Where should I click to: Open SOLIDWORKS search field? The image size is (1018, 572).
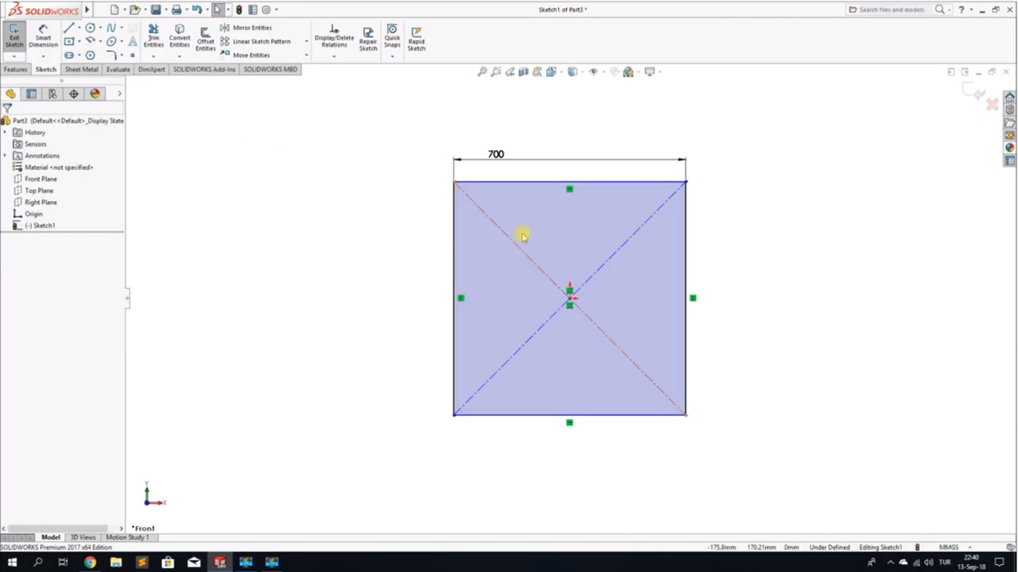[x=891, y=9]
